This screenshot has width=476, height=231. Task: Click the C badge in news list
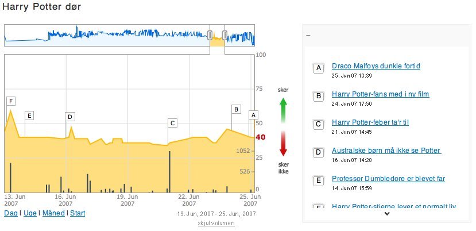pos(318,125)
